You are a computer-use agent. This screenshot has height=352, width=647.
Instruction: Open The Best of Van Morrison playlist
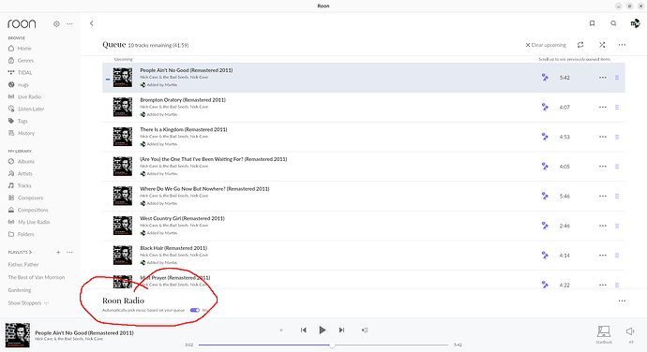coord(37,277)
